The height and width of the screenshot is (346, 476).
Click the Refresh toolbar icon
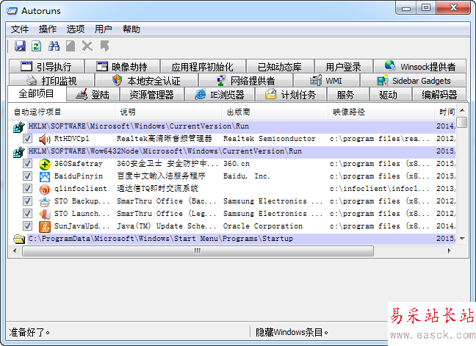tap(37, 46)
